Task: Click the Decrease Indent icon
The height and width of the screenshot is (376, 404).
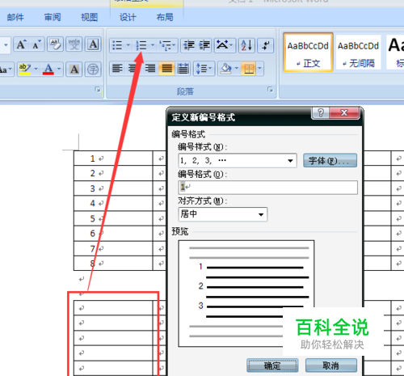Action: point(189,45)
